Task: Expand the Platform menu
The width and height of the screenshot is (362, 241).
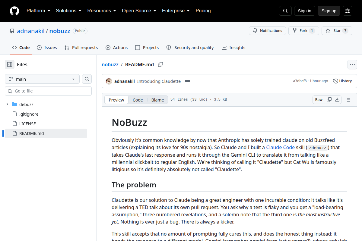Action: tap(38, 11)
